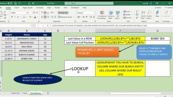Select the ARPANA YADAV name cell

(x=27, y=51)
